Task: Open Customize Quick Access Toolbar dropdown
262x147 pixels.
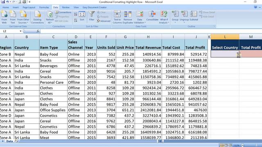Action: pos(29,2)
